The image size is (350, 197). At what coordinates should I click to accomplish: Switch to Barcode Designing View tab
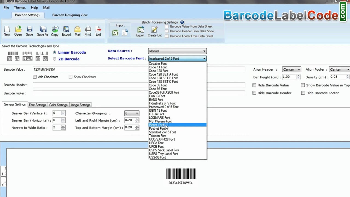(x=70, y=15)
